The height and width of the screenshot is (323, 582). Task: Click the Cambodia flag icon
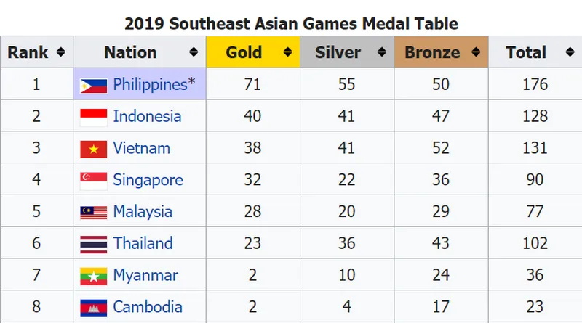94,308
